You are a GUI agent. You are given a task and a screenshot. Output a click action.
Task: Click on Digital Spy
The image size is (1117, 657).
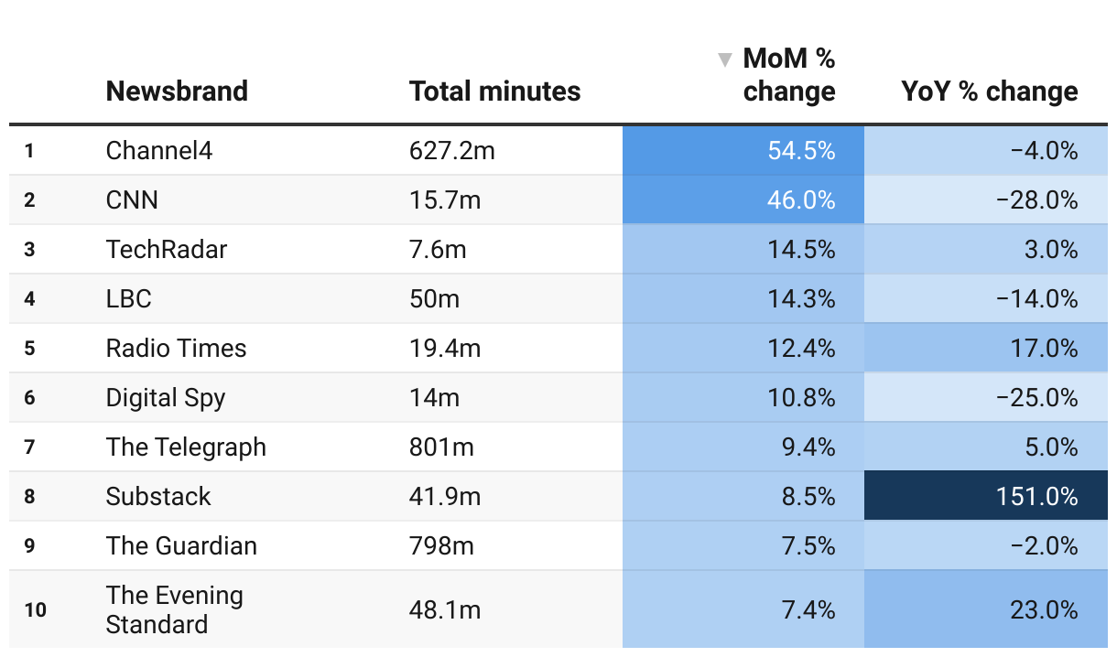point(166,398)
